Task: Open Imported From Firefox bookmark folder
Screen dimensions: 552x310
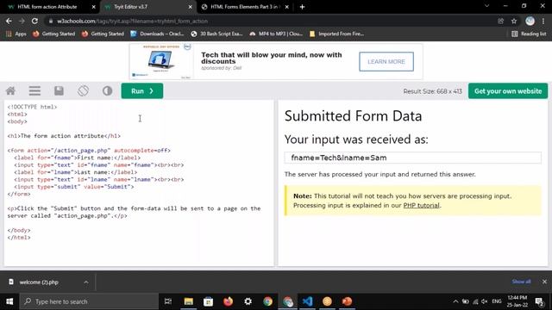Action: point(336,34)
